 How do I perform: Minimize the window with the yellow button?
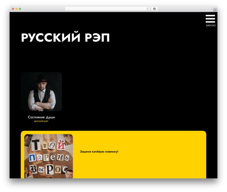16,9
